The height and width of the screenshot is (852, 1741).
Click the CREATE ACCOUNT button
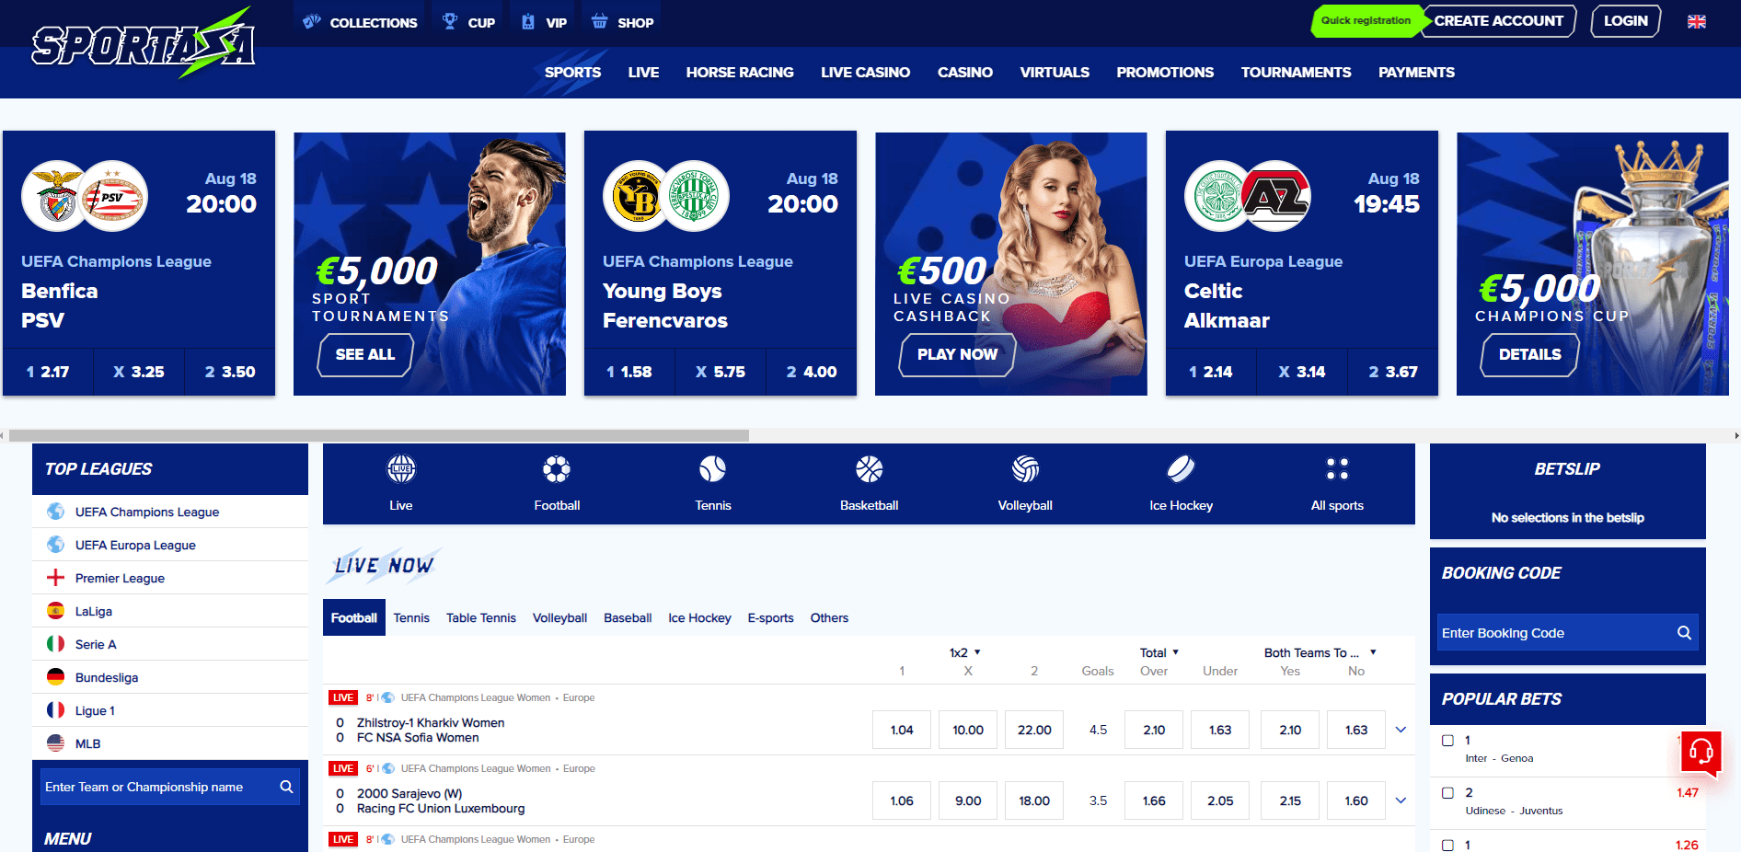tap(1498, 21)
